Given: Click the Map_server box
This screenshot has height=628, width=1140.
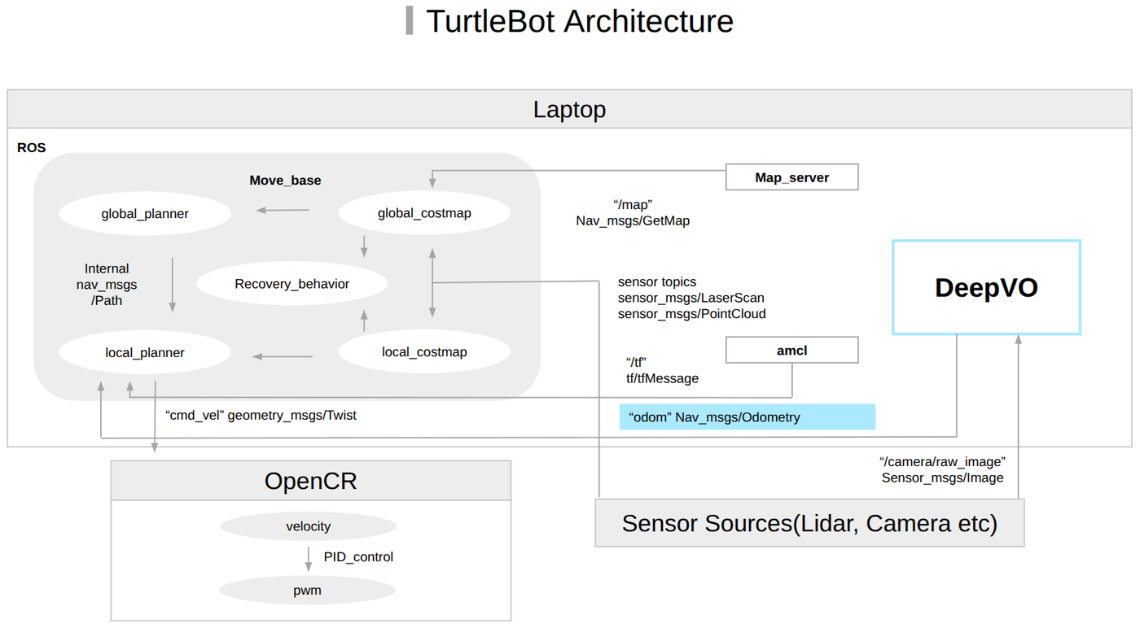Looking at the screenshot, I should click(791, 177).
